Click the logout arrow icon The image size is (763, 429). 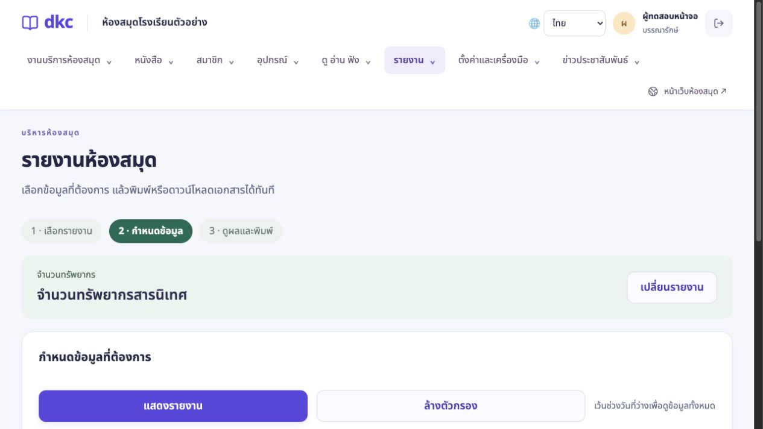tap(718, 23)
